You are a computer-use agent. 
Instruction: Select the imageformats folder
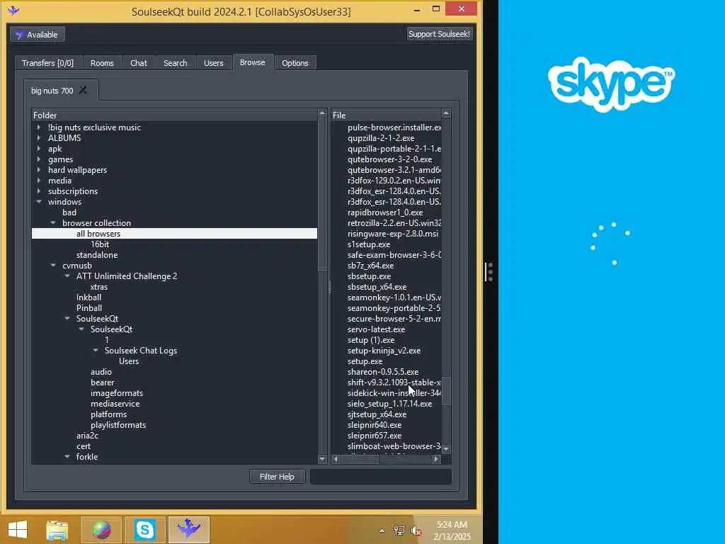(117, 392)
